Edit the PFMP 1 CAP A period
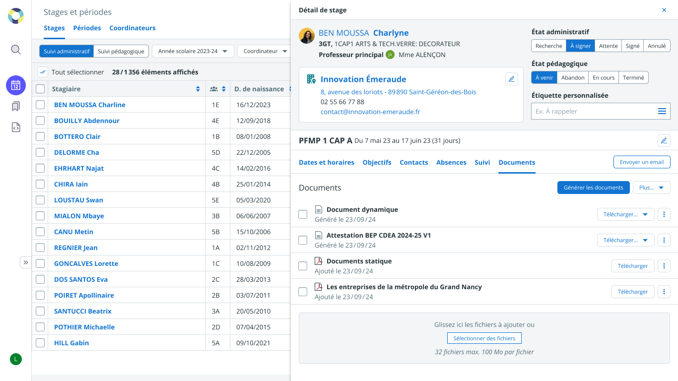Screen dimensions: 678x381 pos(664,140)
